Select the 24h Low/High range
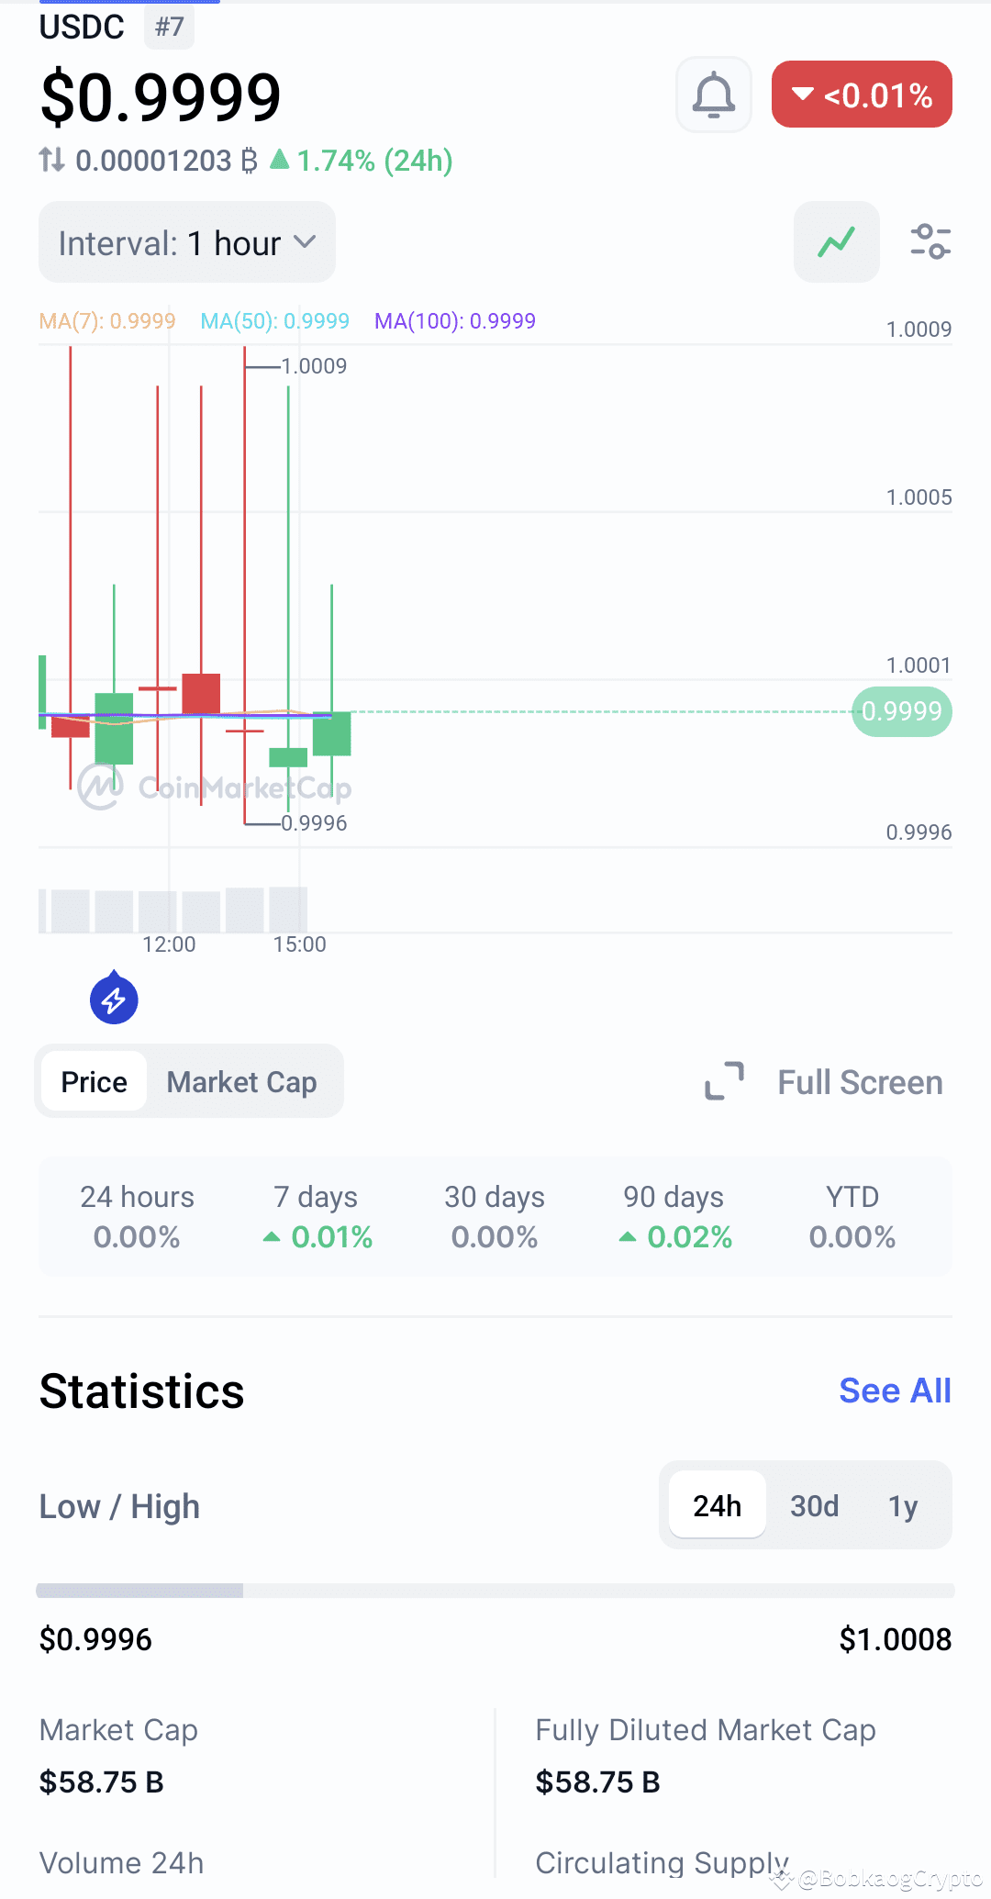The height and width of the screenshot is (1899, 991). 718,1505
